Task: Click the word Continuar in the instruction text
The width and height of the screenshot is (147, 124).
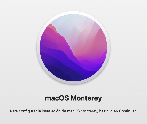Action: point(128,111)
